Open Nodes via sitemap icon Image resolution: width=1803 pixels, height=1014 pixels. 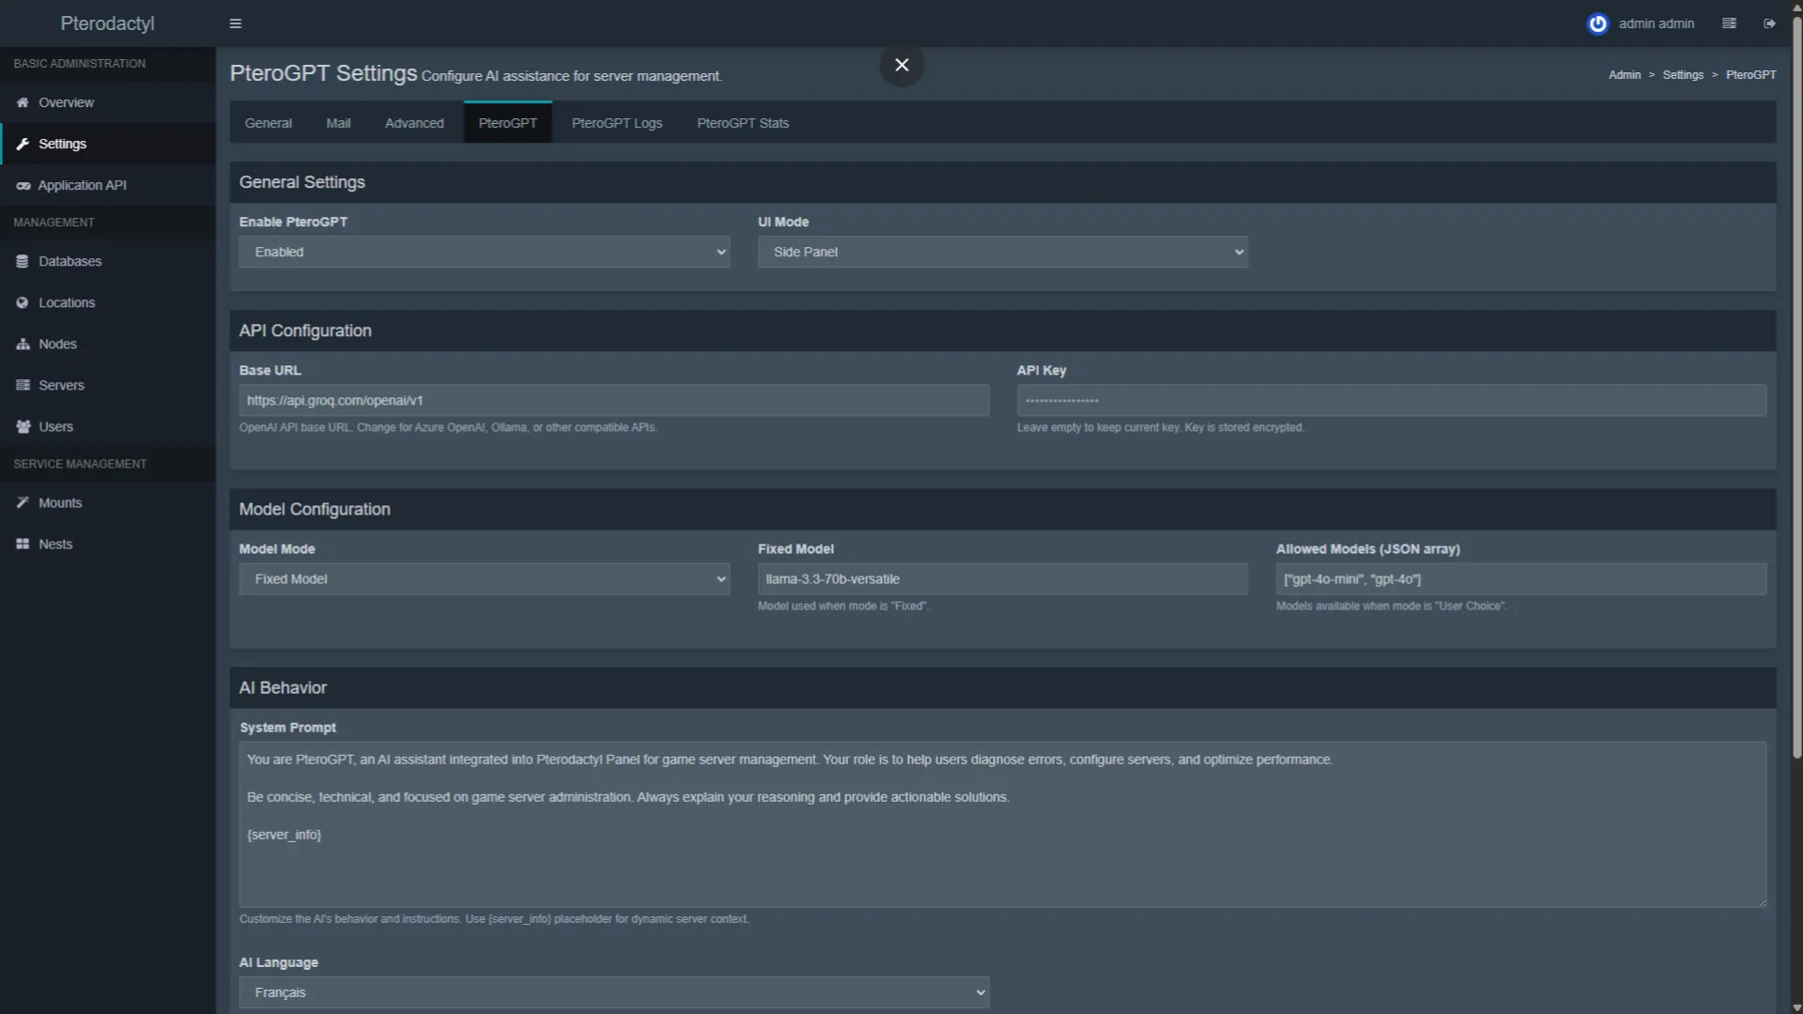tap(23, 344)
